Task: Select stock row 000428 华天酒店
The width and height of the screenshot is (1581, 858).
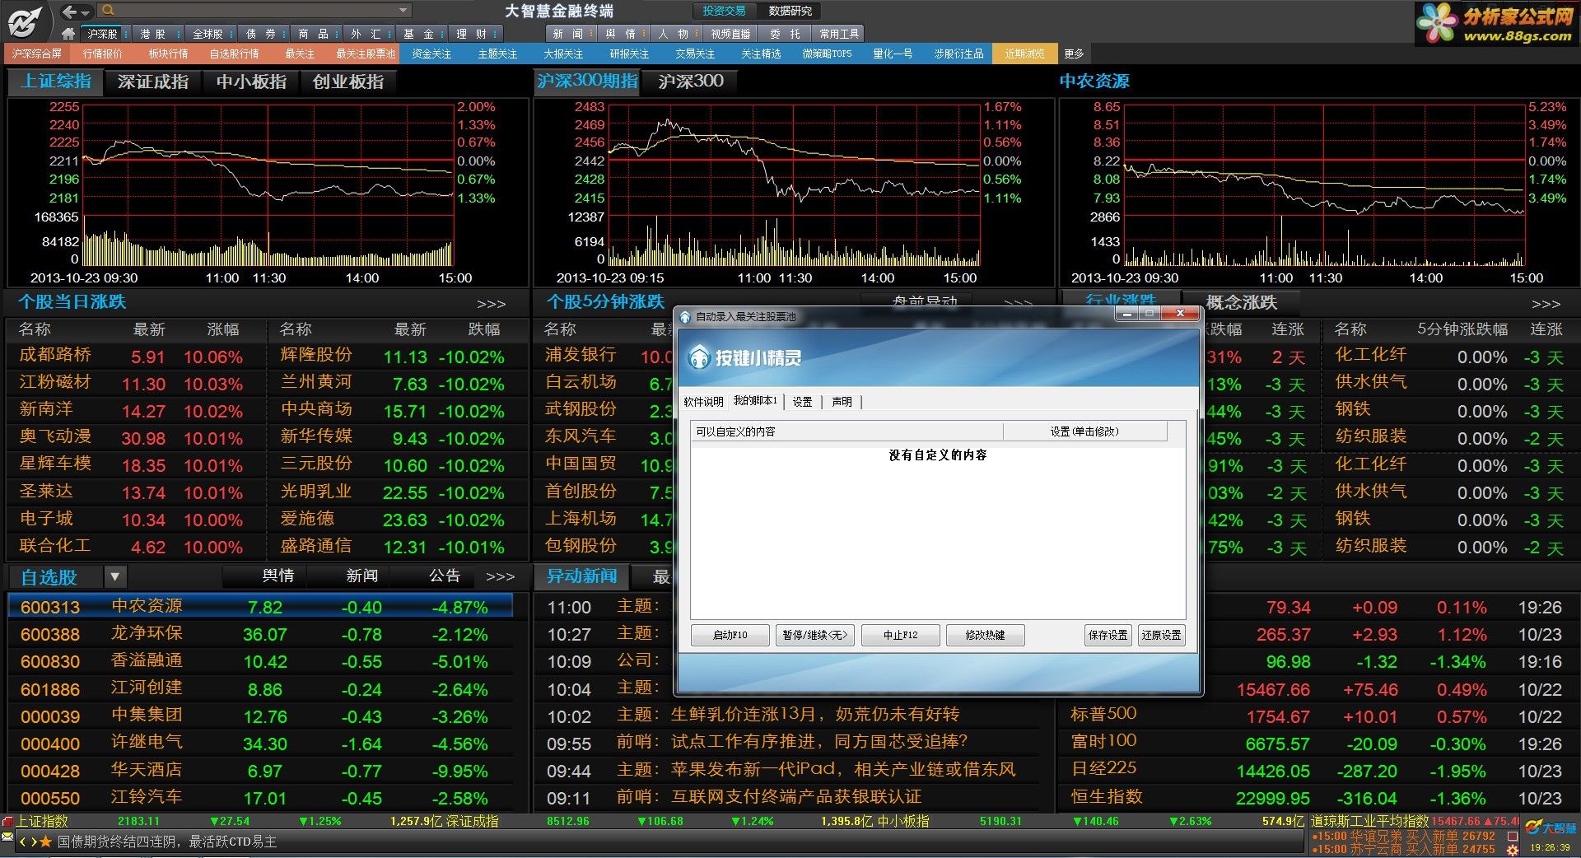Action: (x=260, y=771)
